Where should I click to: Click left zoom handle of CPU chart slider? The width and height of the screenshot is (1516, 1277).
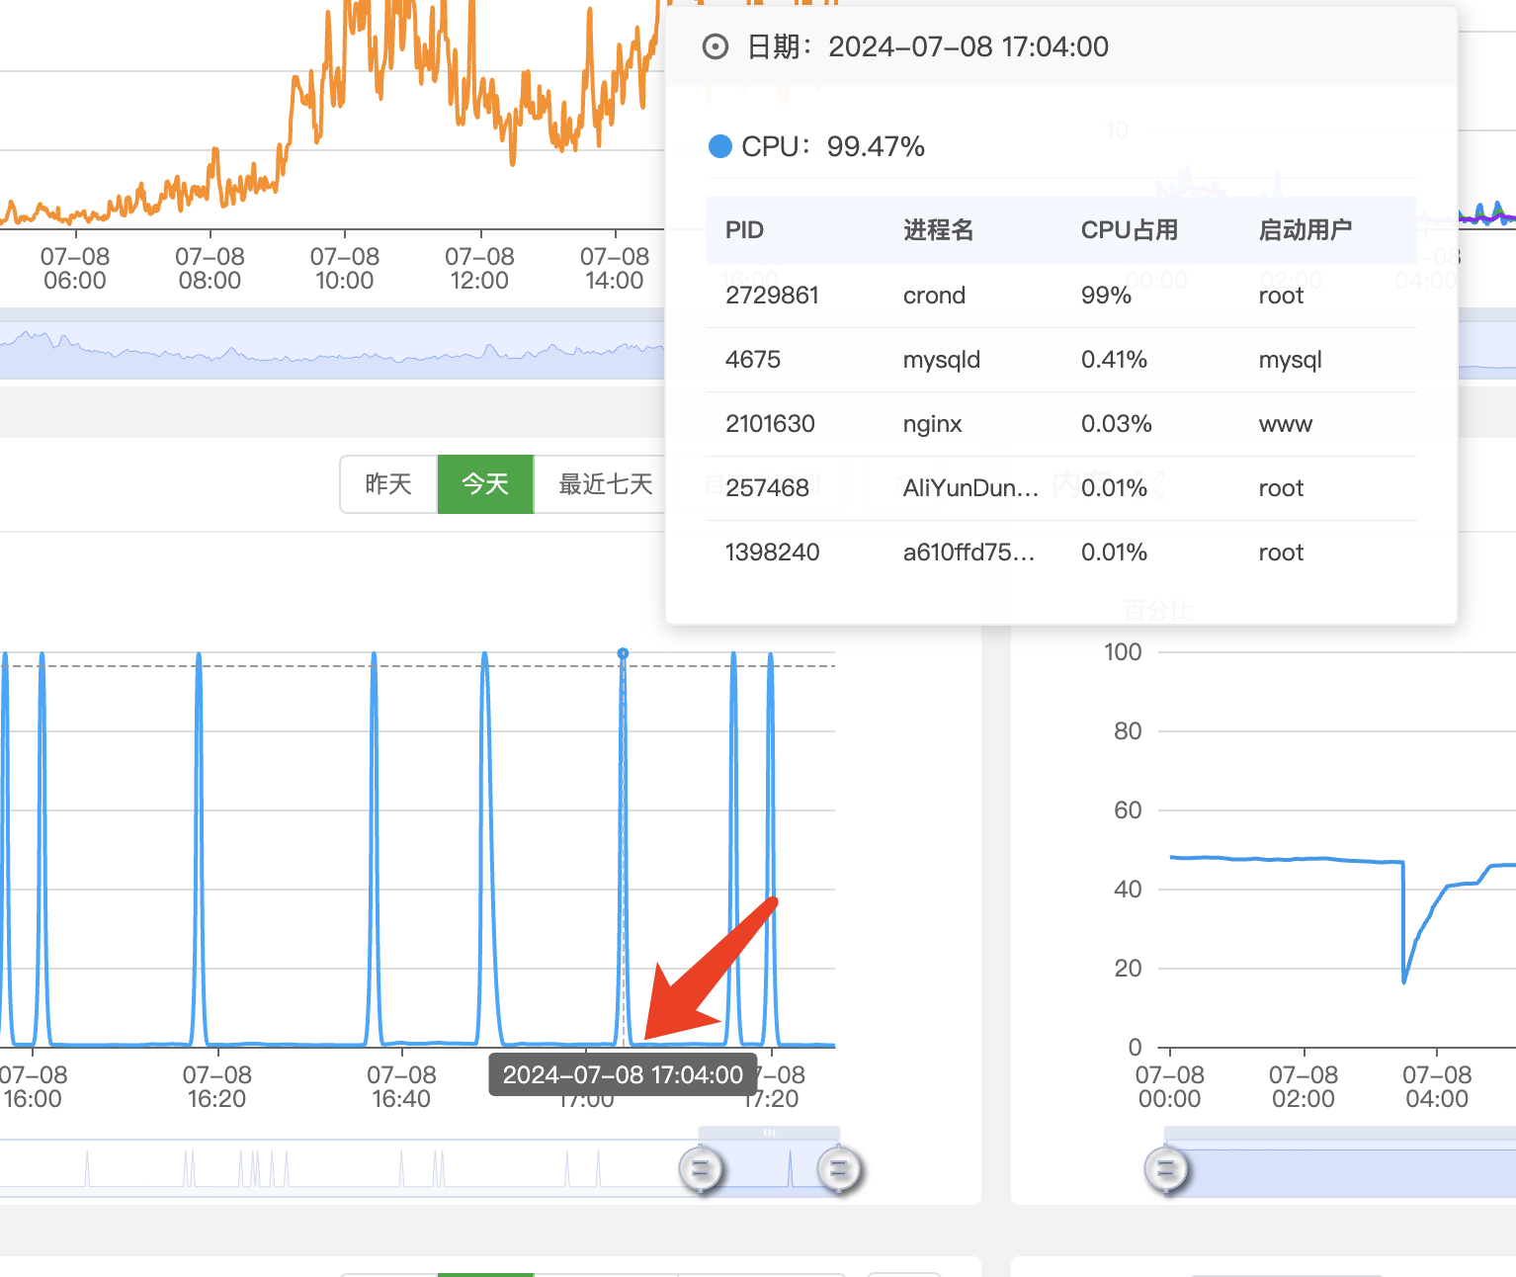pyautogui.click(x=701, y=1170)
